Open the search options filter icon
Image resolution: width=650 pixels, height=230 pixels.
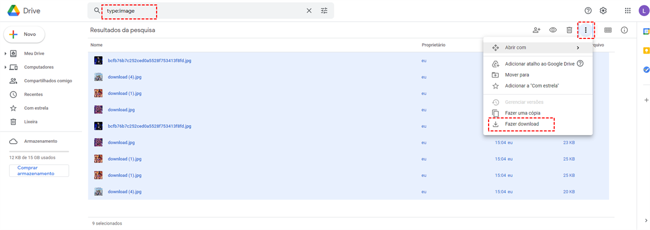(x=324, y=10)
